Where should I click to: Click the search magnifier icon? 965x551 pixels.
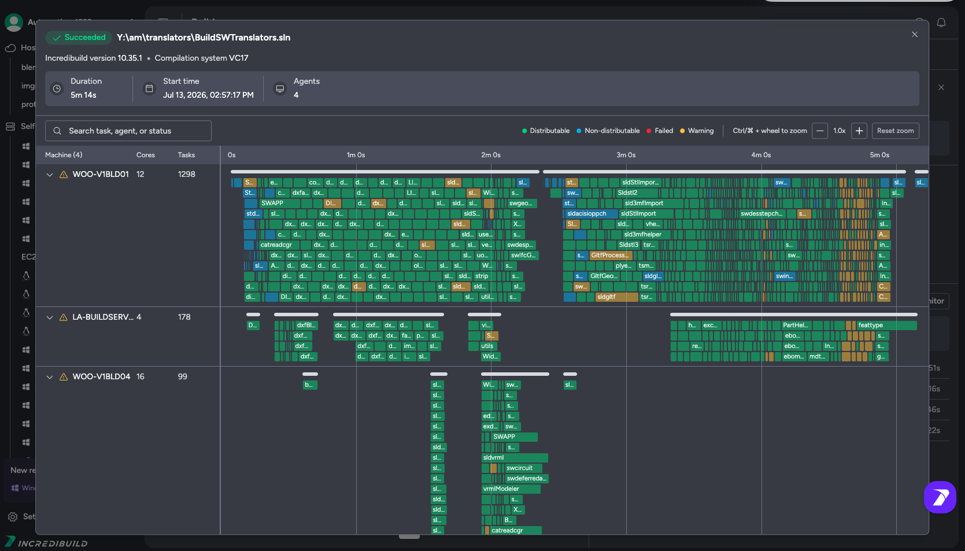coord(57,131)
